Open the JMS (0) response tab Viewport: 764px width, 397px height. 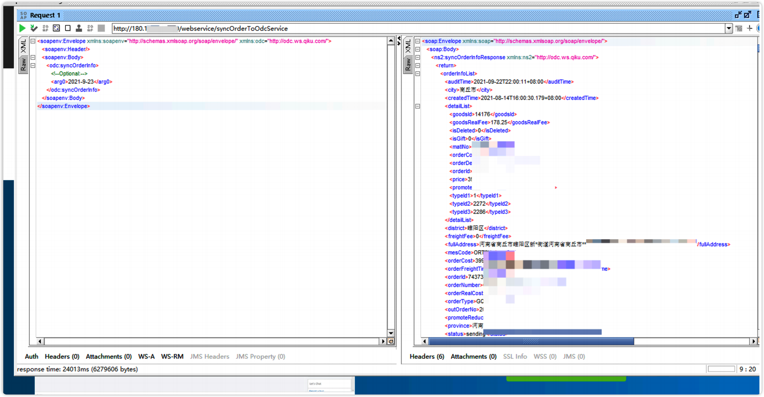pos(574,356)
